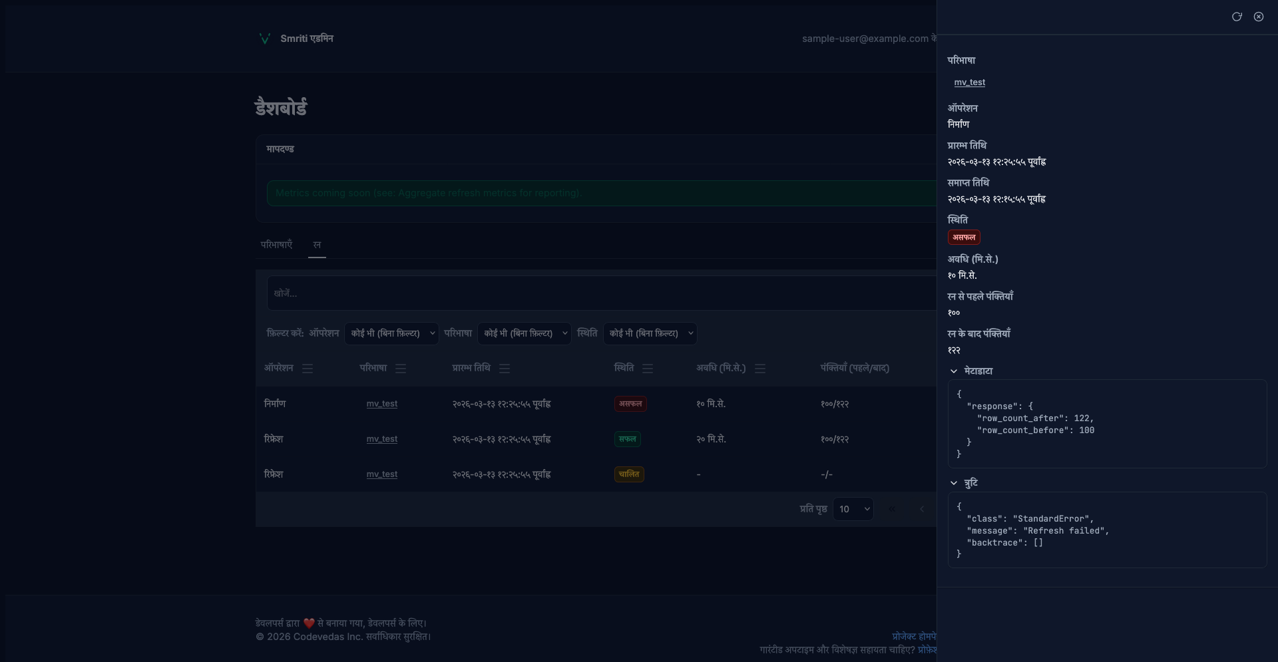
Task: Open the स्थिति column menu icon
Action: coord(648,369)
